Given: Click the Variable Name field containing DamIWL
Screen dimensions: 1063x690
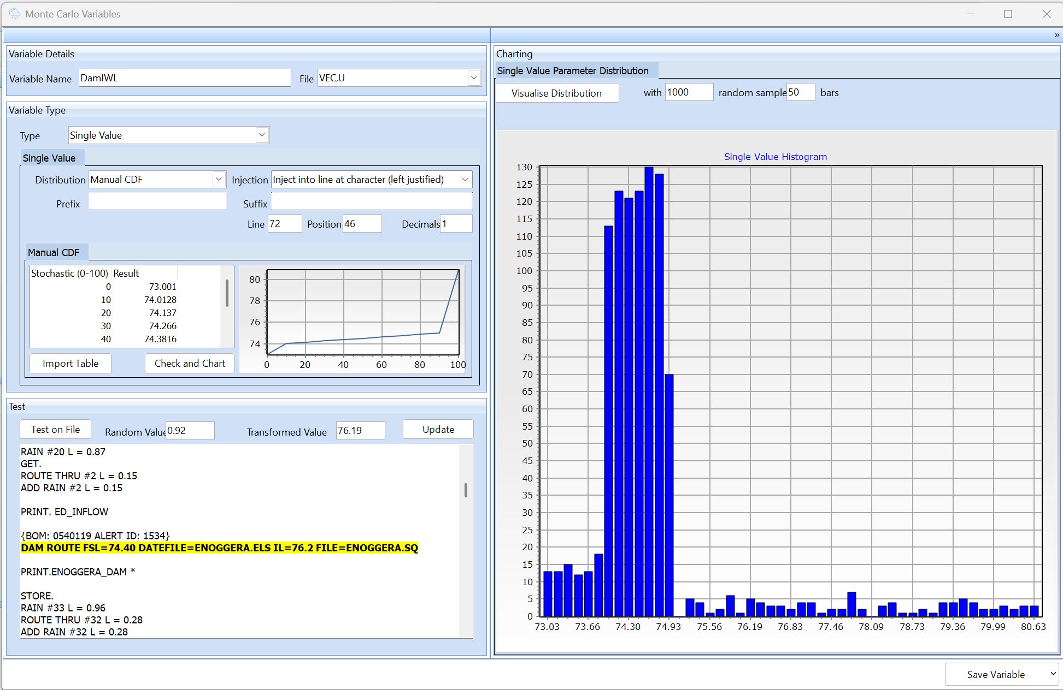Looking at the screenshot, I should [x=184, y=78].
